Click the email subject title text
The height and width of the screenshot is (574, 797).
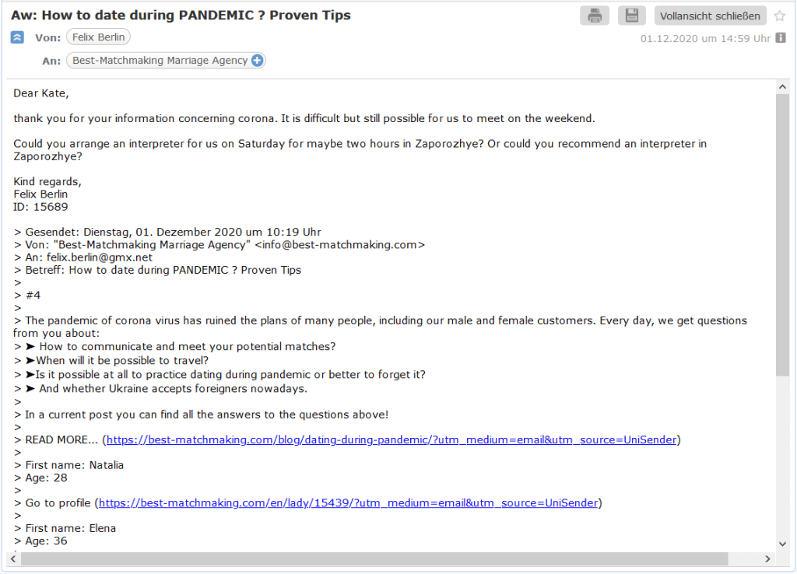[x=181, y=16]
